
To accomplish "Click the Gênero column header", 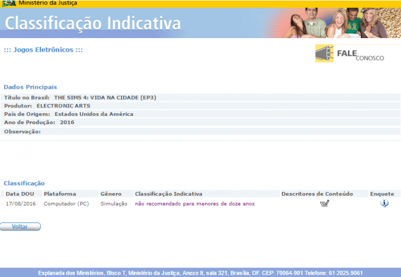I will click(111, 194).
